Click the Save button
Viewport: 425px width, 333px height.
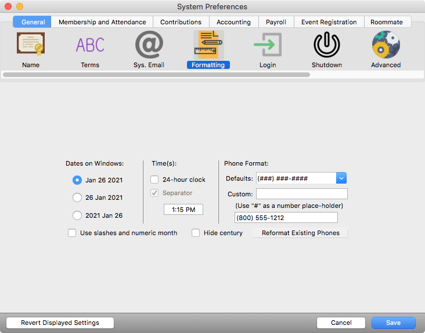(393, 323)
